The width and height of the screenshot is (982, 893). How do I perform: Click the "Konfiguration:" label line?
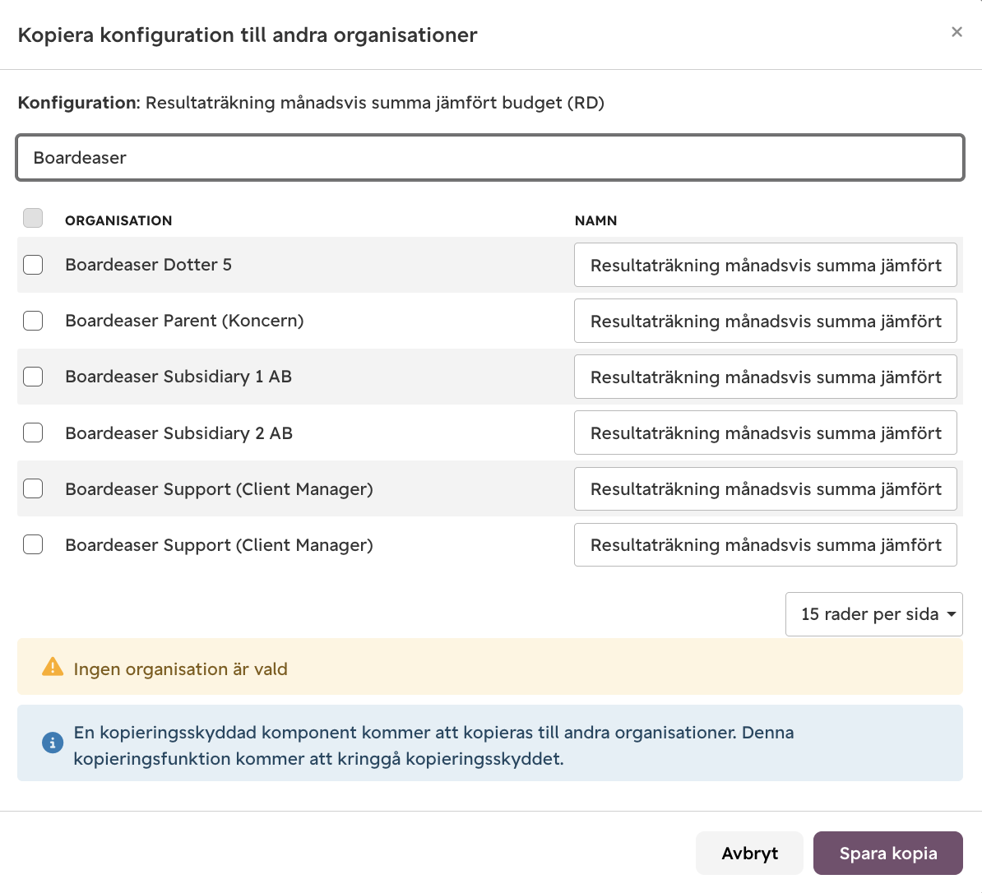tap(311, 103)
